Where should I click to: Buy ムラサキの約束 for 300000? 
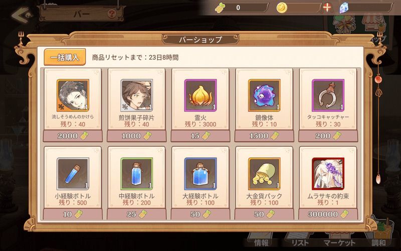pyautogui.click(x=328, y=214)
